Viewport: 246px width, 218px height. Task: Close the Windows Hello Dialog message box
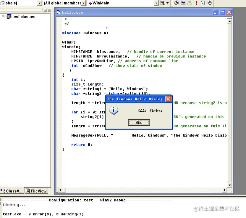point(168,99)
